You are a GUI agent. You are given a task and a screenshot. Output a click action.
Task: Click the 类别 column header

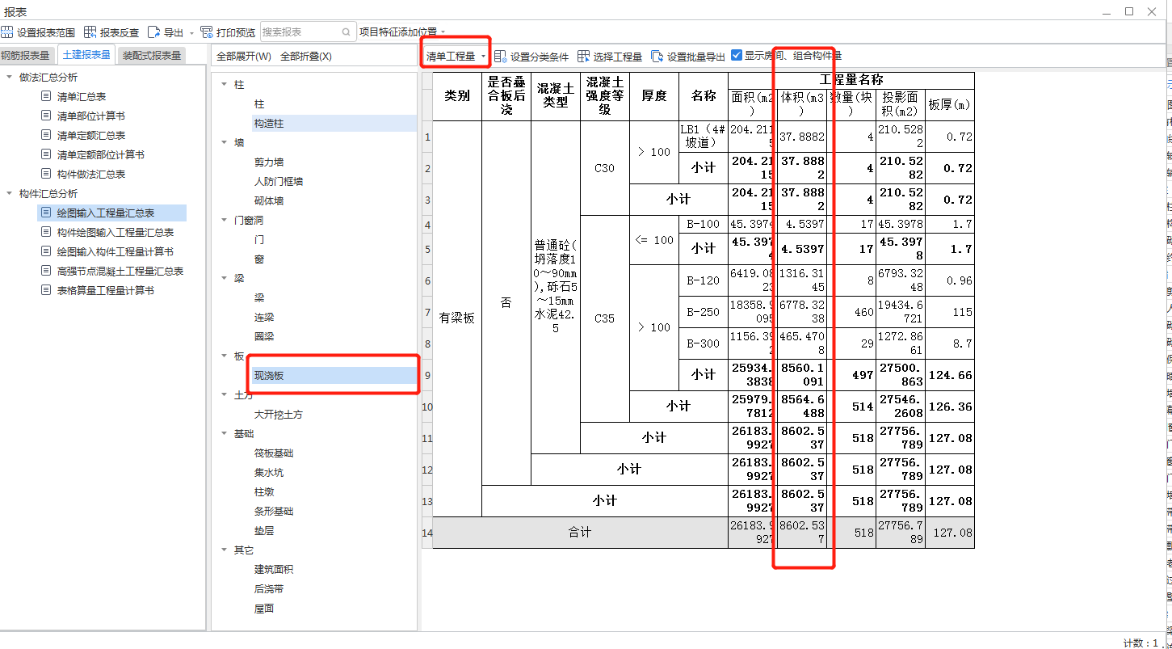tap(457, 96)
